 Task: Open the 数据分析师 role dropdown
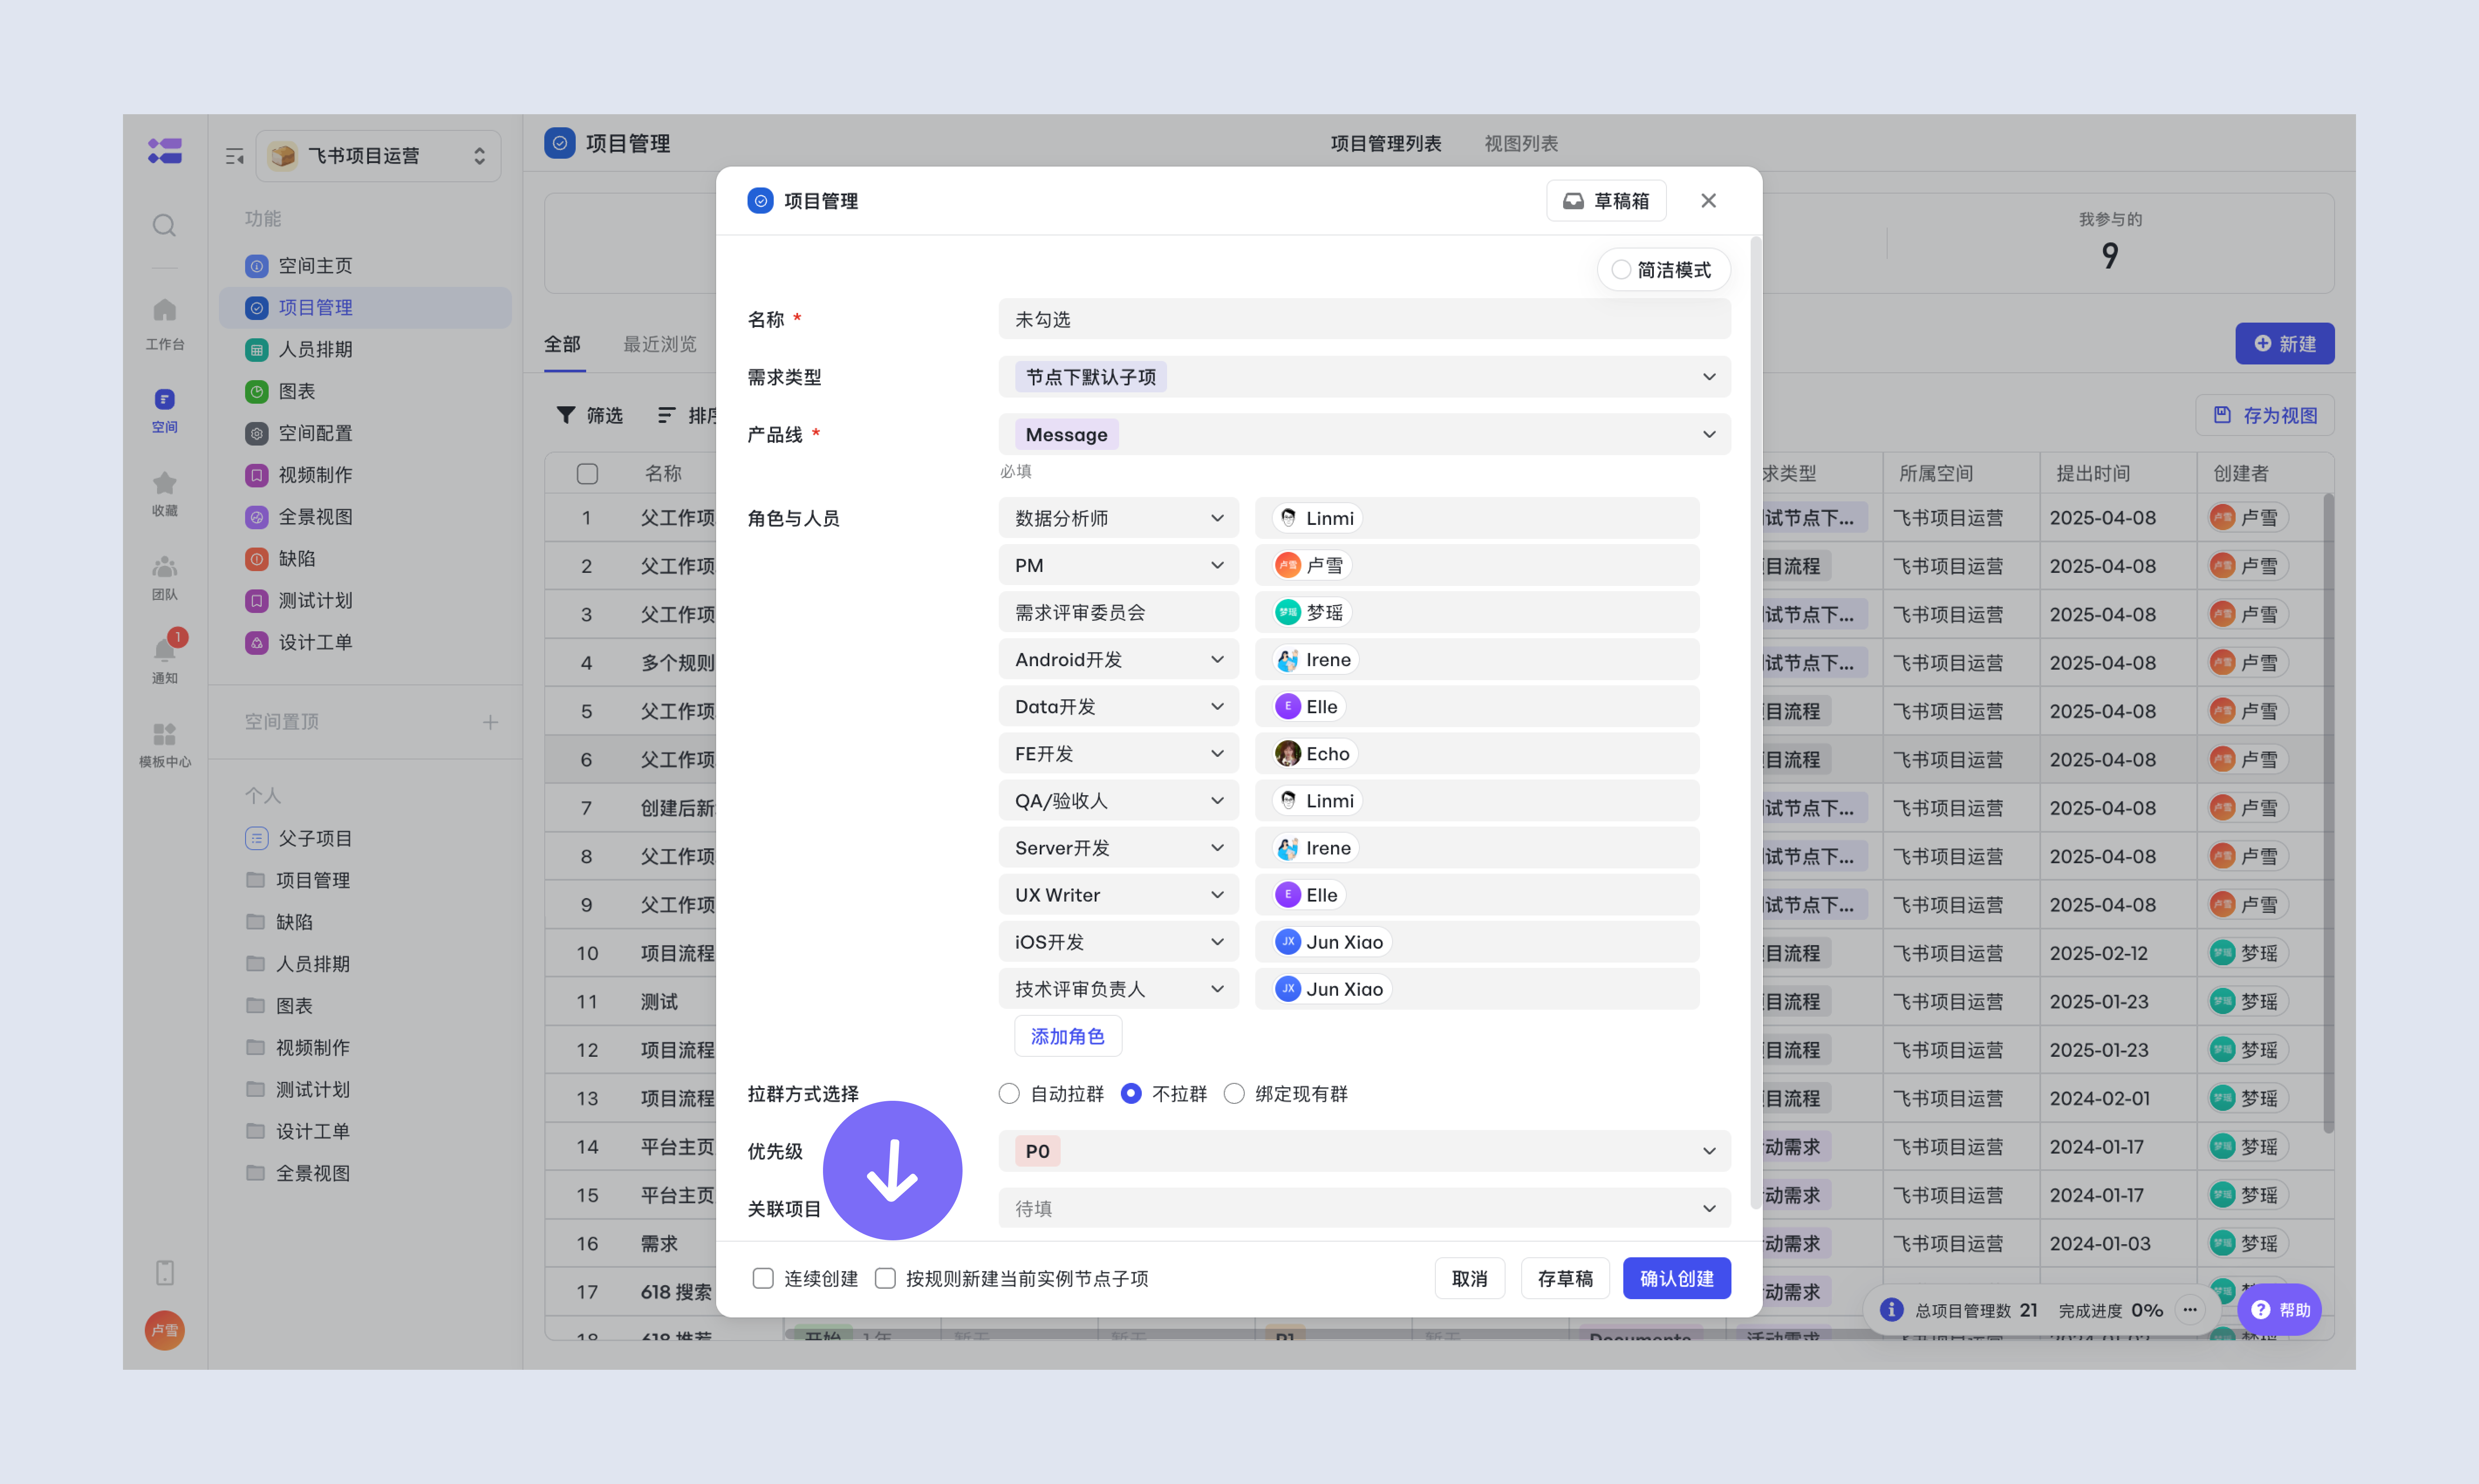(1118, 518)
